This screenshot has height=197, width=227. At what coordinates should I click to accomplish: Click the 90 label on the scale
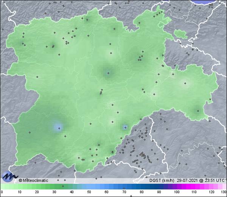click(159, 192)
